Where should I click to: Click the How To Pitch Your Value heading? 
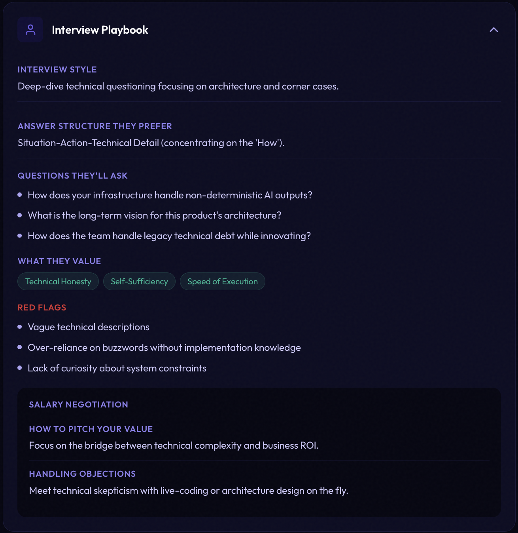pos(91,429)
